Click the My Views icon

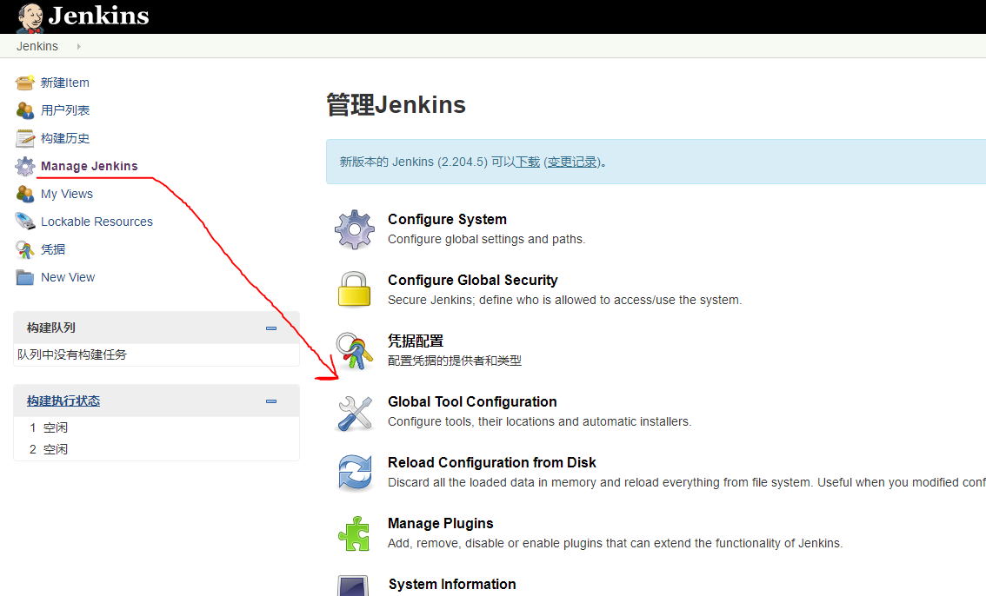tap(25, 194)
